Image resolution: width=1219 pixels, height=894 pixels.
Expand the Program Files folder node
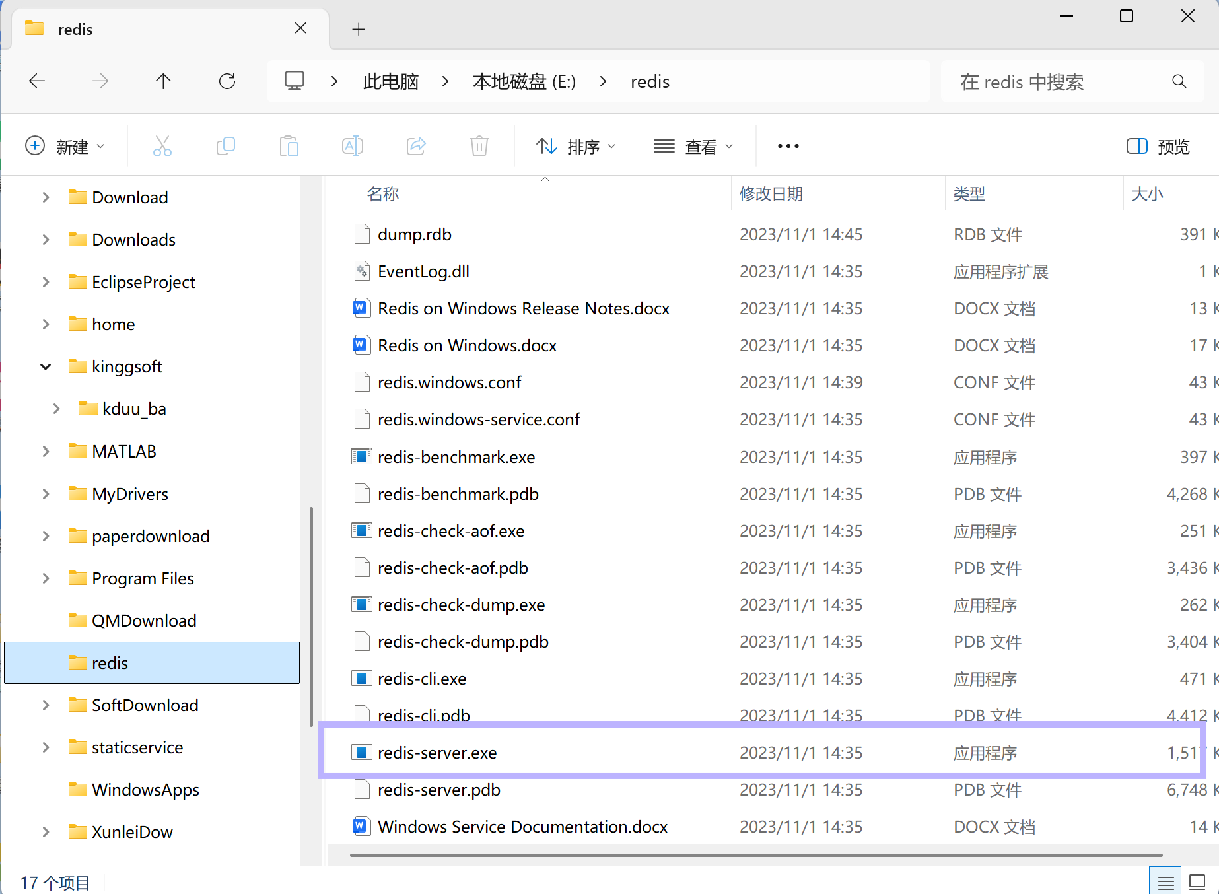(46, 578)
